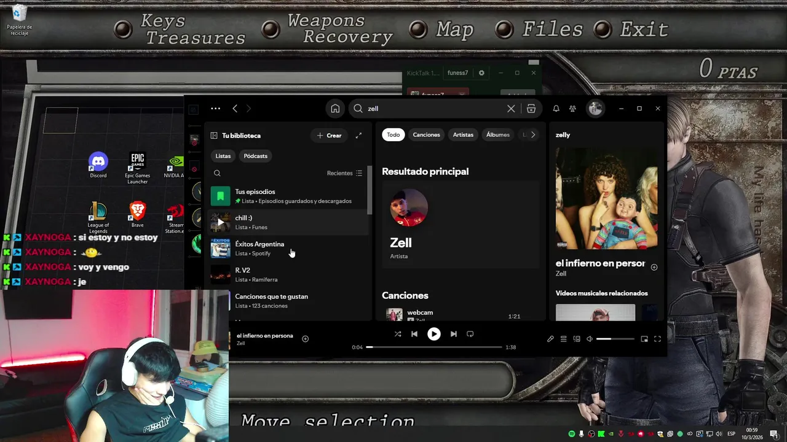Open Spotify profile avatar menu
This screenshot has height=442, width=787.
point(595,109)
